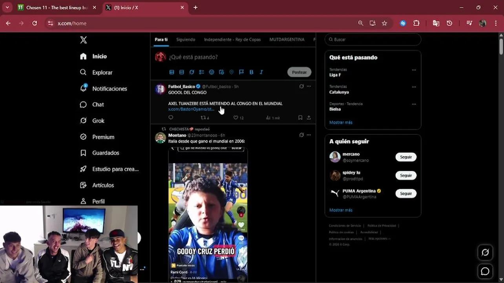Select the Inicio / X browser tab
The image size is (504, 283).
coord(145,7)
